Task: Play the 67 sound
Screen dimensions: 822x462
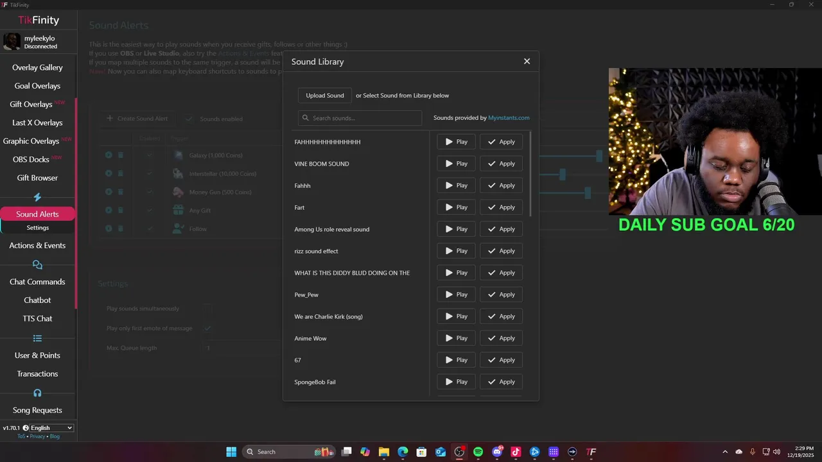Action: 457,360
